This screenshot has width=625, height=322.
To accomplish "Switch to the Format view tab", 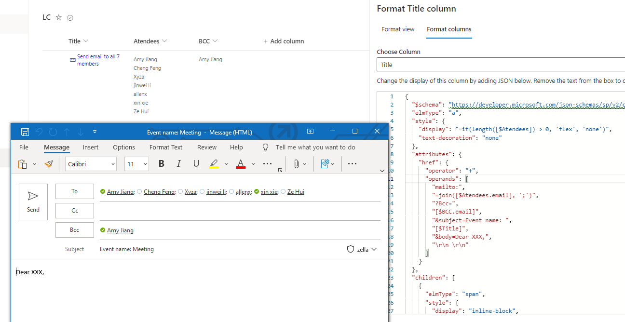I will (398, 29).
